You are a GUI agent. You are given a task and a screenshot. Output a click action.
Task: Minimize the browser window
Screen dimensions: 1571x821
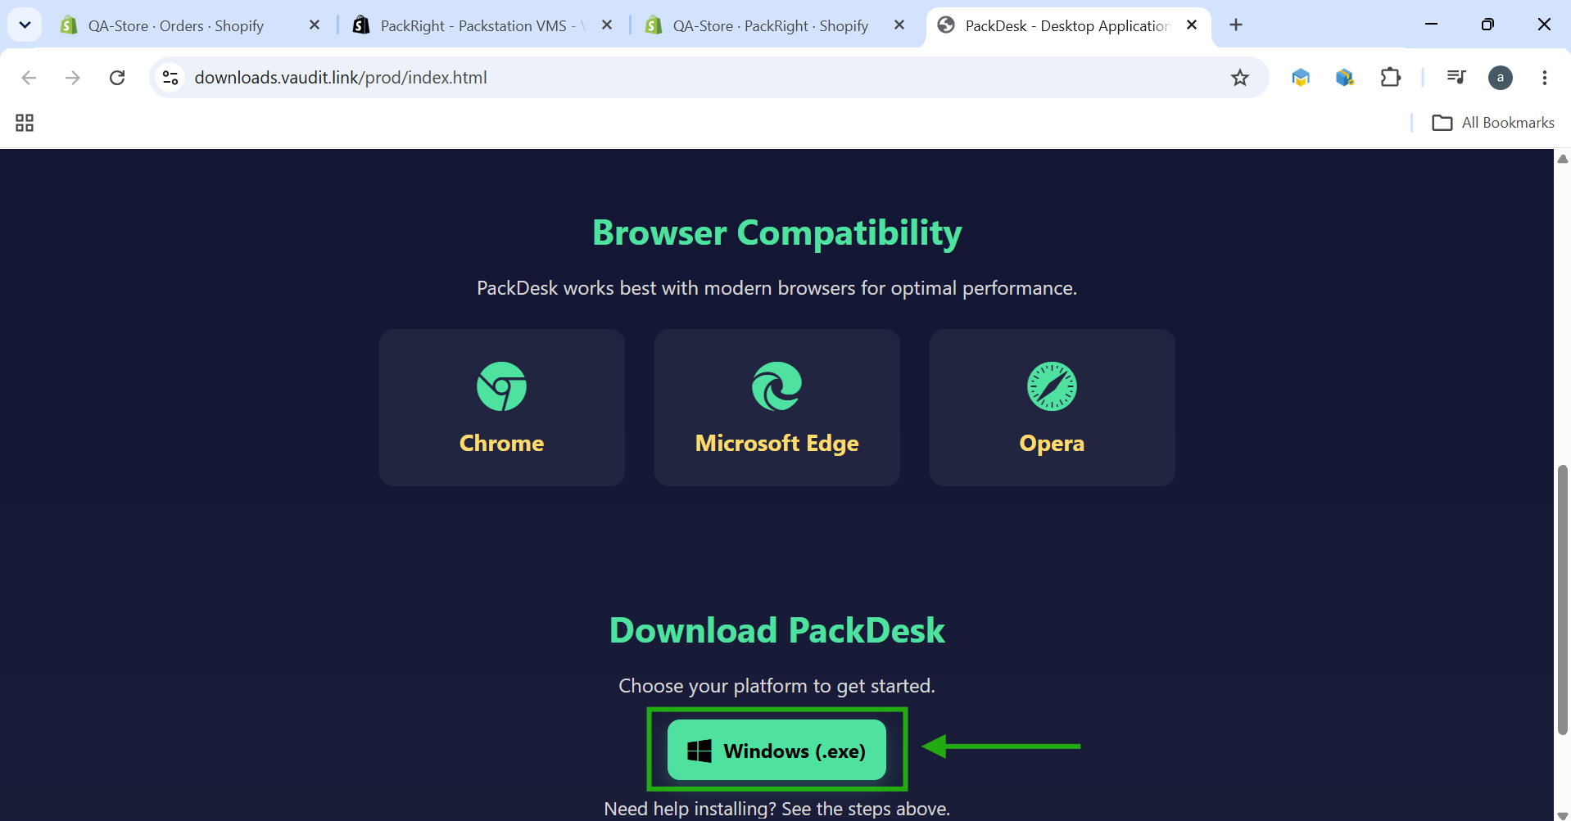(1431, 25)
